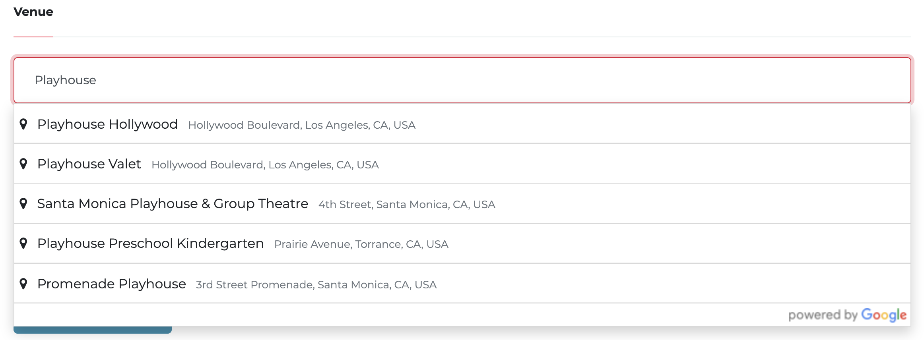The image size is (924, 340).
Task: Choose Playhouse Valet from the suggestions
Action: coord(462,164)
